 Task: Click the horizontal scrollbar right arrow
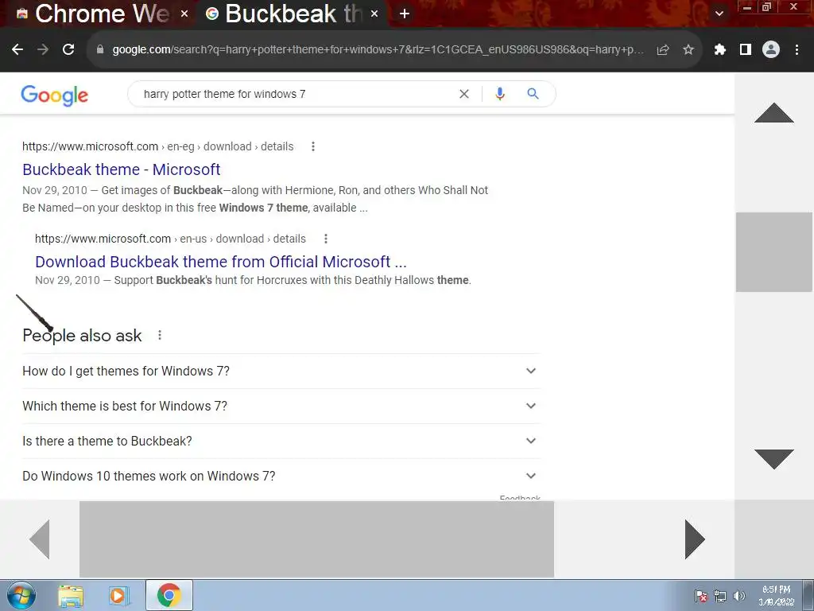click(x=695, y=539)
